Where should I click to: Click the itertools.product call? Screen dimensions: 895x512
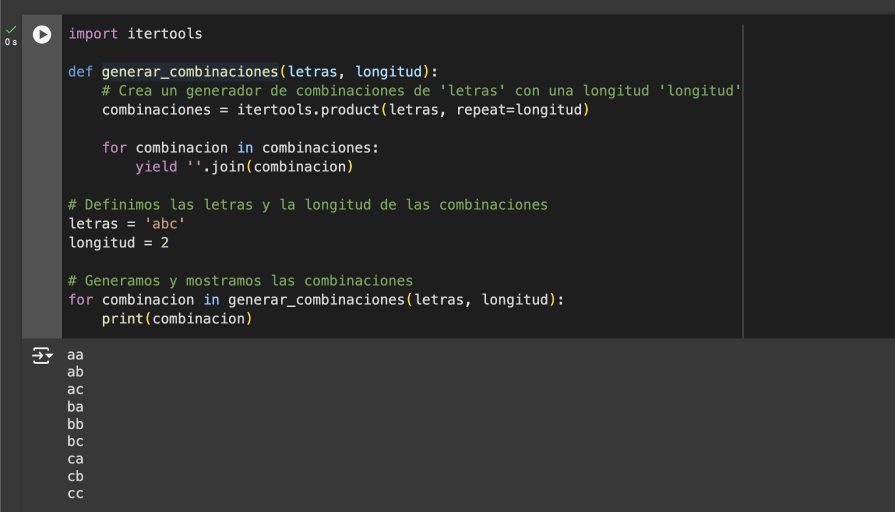[x=308, y=110]
